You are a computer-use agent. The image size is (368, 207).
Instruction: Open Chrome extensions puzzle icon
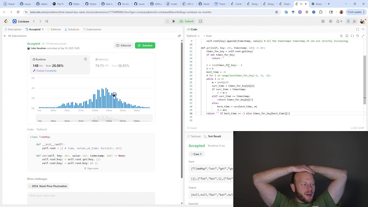321,12
